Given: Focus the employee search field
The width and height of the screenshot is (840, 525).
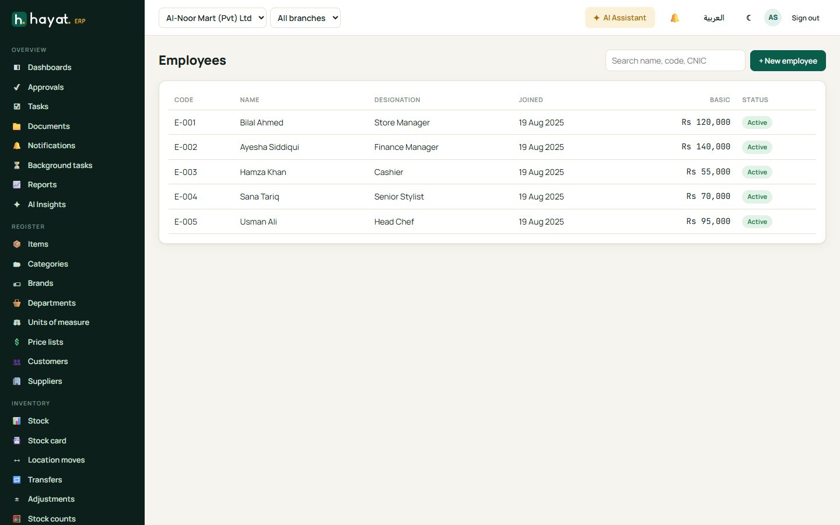Looking at the screenshot, I should [675, 61].
